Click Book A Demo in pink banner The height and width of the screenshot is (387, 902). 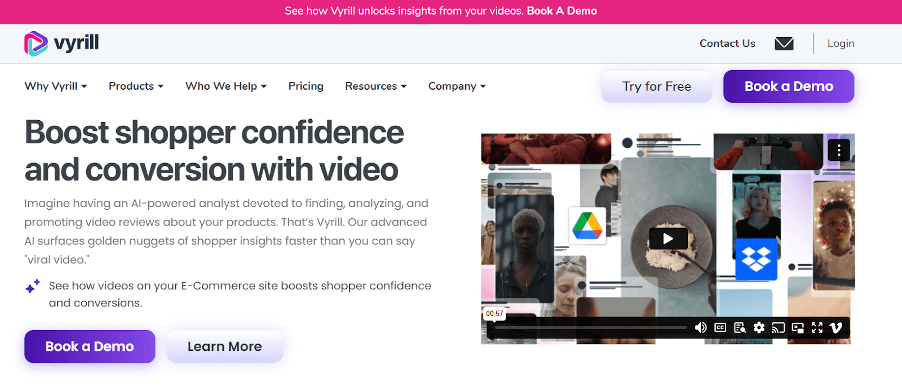(561, 11)
